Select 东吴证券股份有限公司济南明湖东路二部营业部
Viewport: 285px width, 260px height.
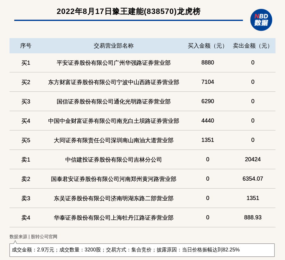pos(114,198)
